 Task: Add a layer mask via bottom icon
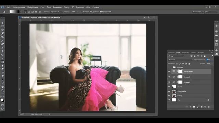pos(194,107)
